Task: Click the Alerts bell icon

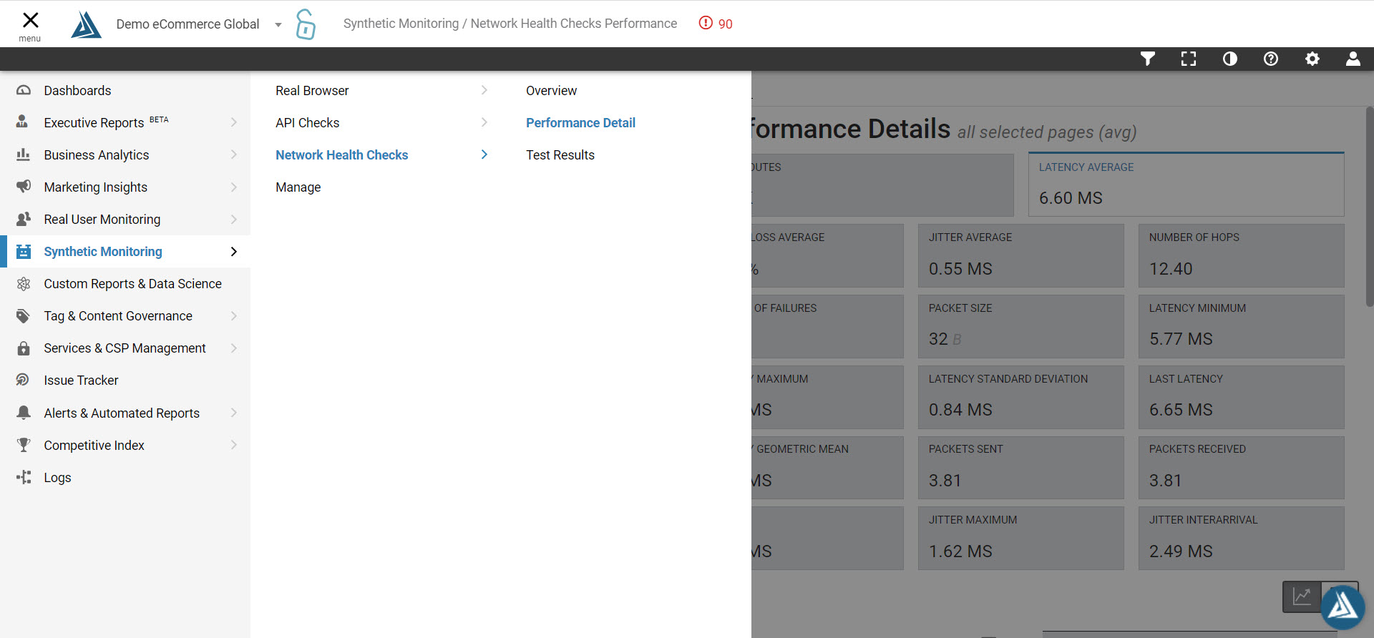Action: click(x=24, y=413)
